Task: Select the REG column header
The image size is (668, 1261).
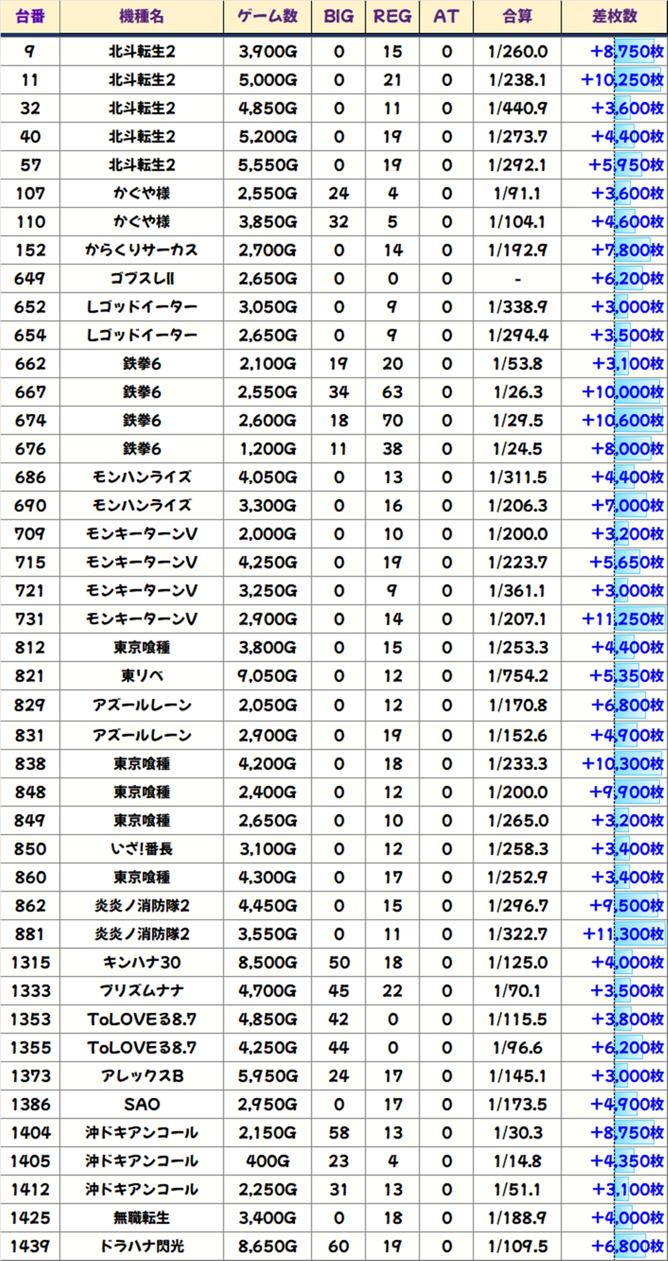Action: pyautogui.click(x=392, y=17)
